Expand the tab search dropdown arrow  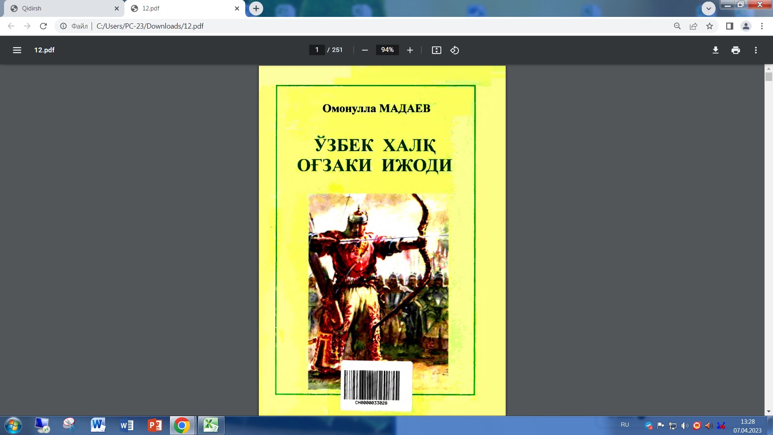click(x=709, y=8)
